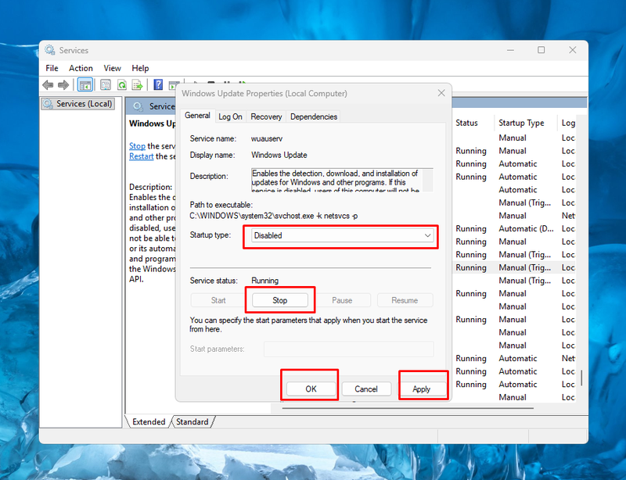Image resolution: width=626 pixels, height=480 pixels.
Task: Stop the Windows Update service with Stop button
Action: 280,300
